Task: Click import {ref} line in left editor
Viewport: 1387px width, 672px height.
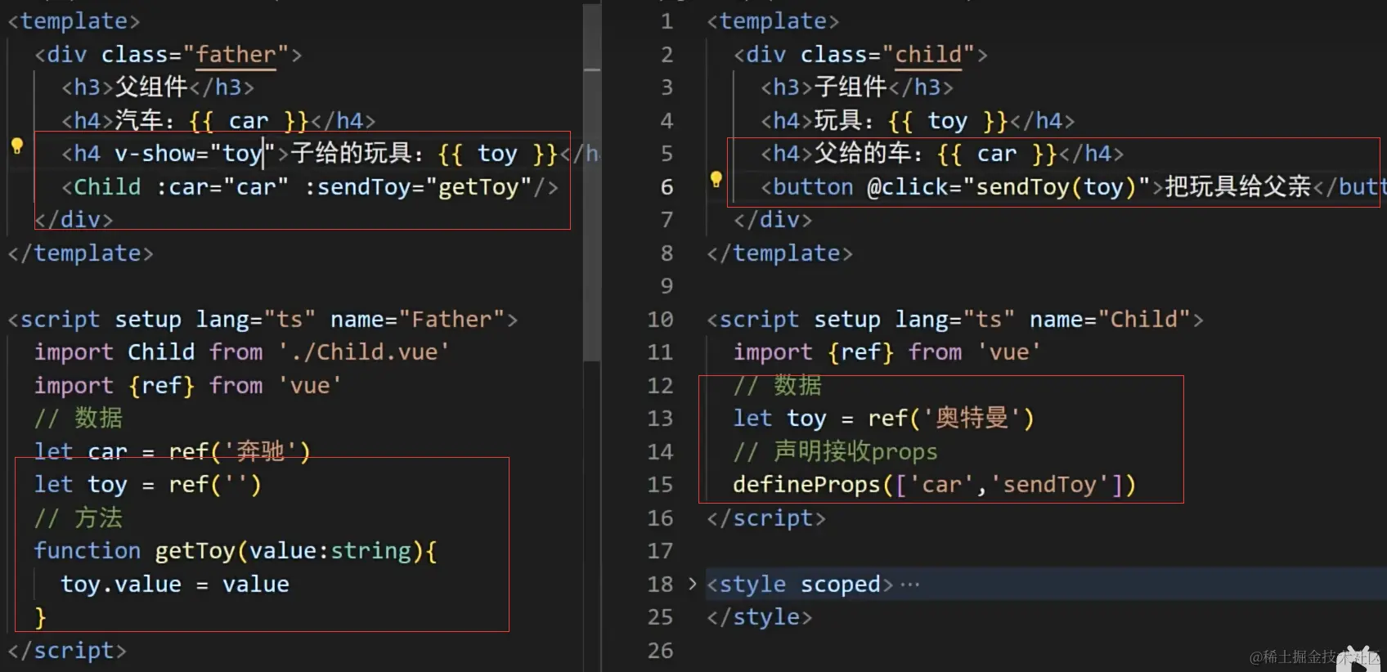Action: [x=187, y=385]
